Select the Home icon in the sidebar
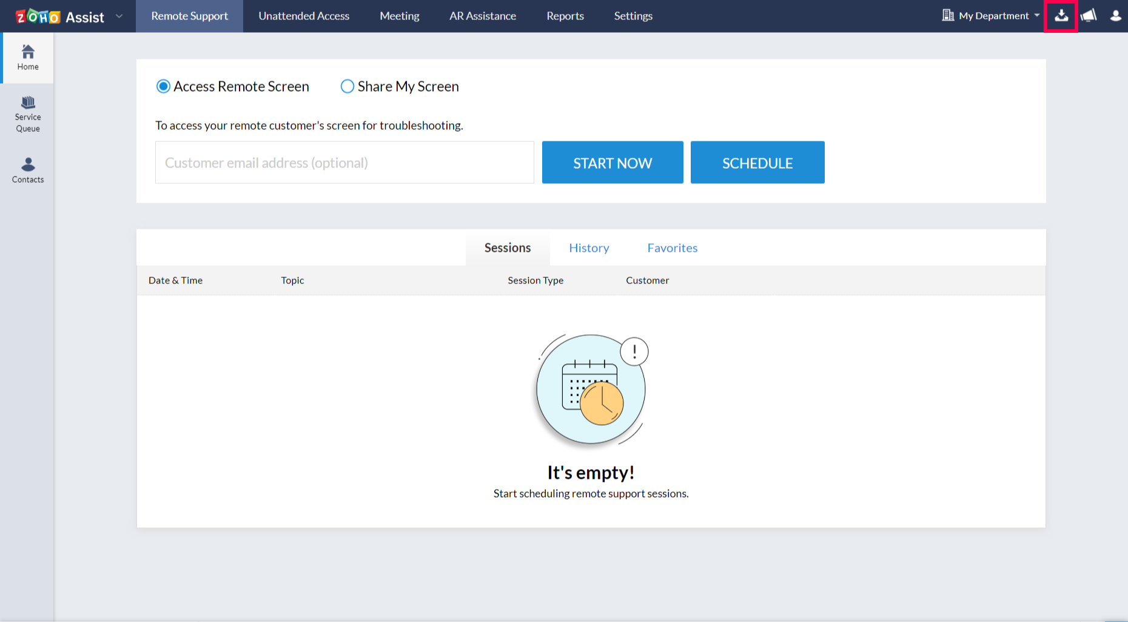This screenshot has height=622, width=1128. pyautogui.click(x=27, y=58)
